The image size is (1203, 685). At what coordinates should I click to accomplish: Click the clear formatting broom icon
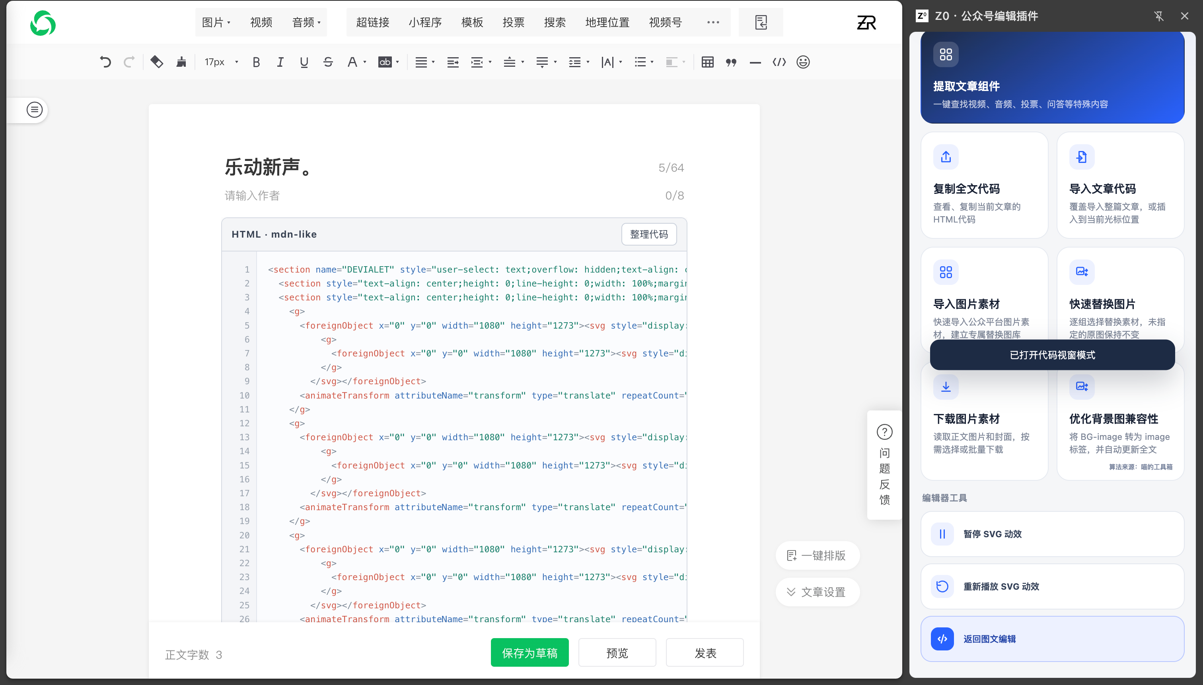[181, 62]
